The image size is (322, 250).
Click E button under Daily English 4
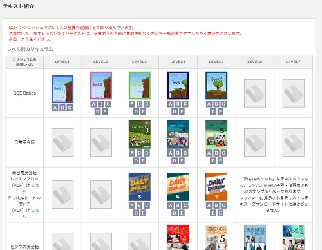click(182, 213)
